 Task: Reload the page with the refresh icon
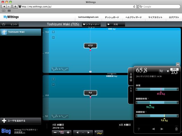(x=134, y=7)
